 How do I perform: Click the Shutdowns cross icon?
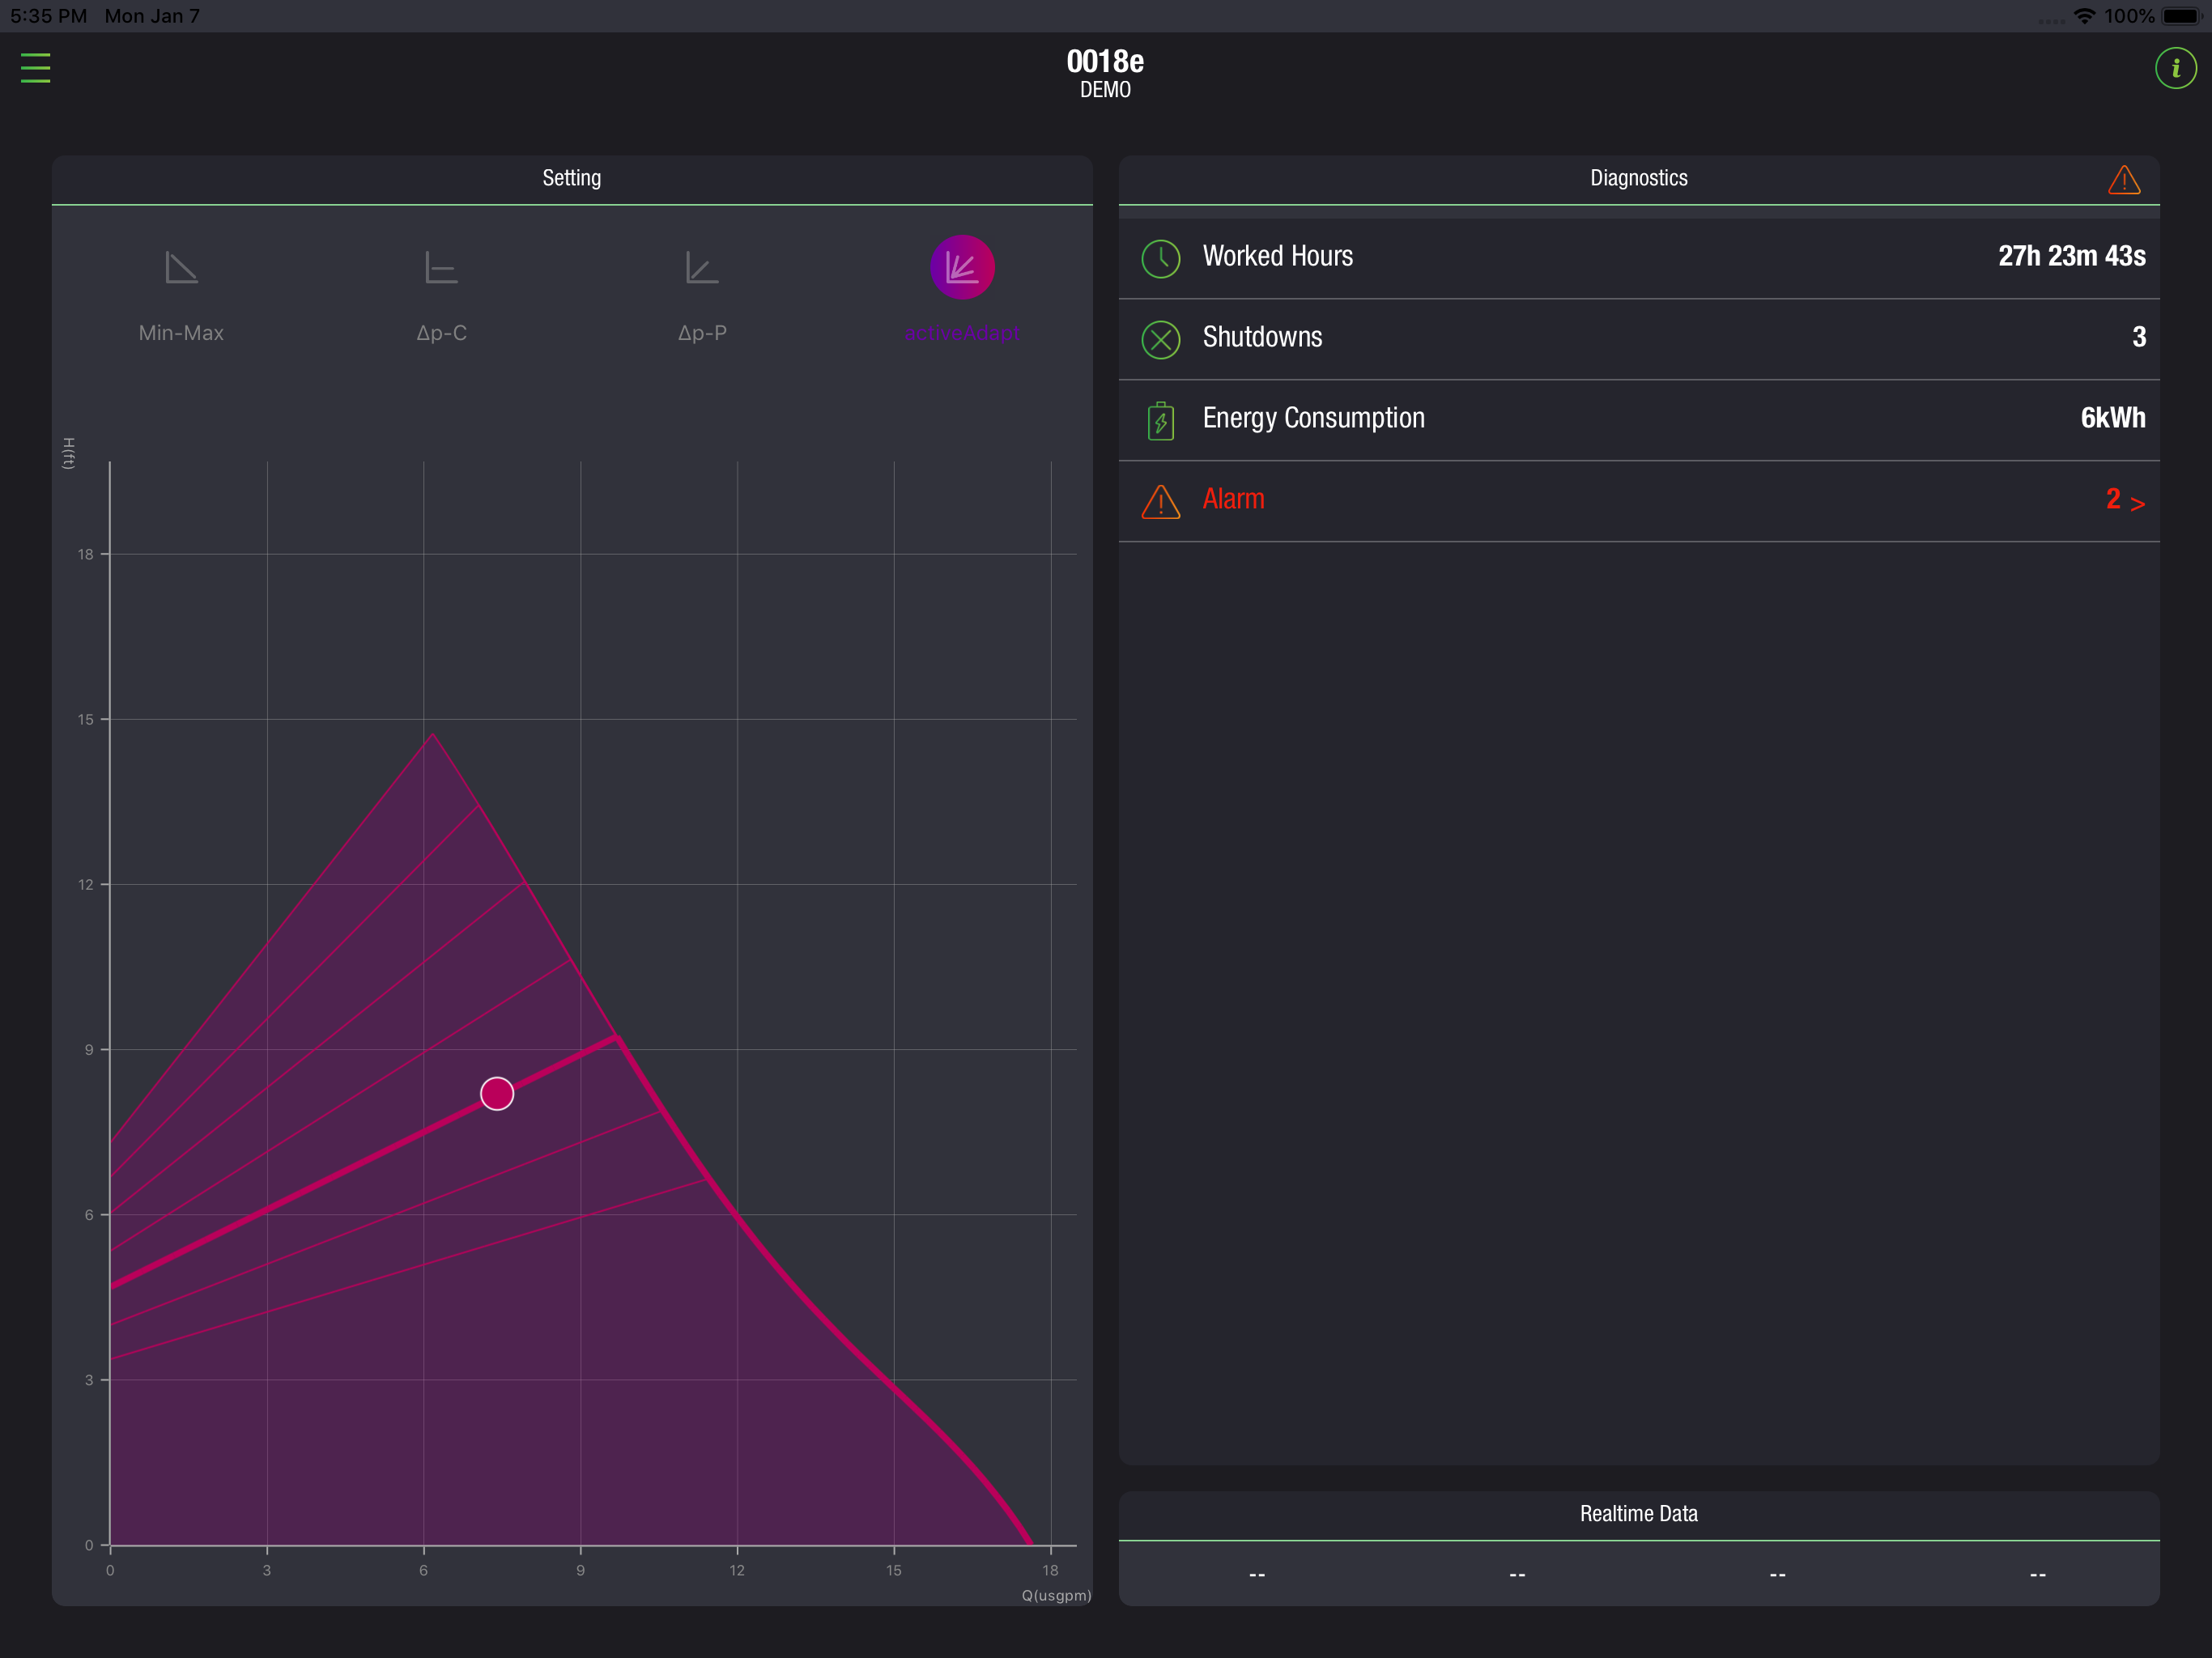coord(1161,340)
